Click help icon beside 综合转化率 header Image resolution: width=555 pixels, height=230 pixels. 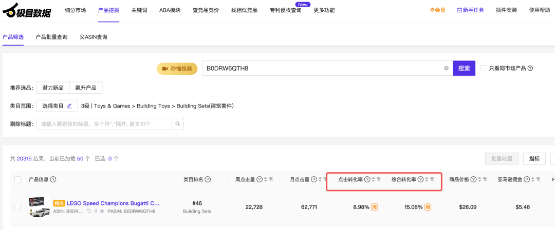tap(420, 180)
